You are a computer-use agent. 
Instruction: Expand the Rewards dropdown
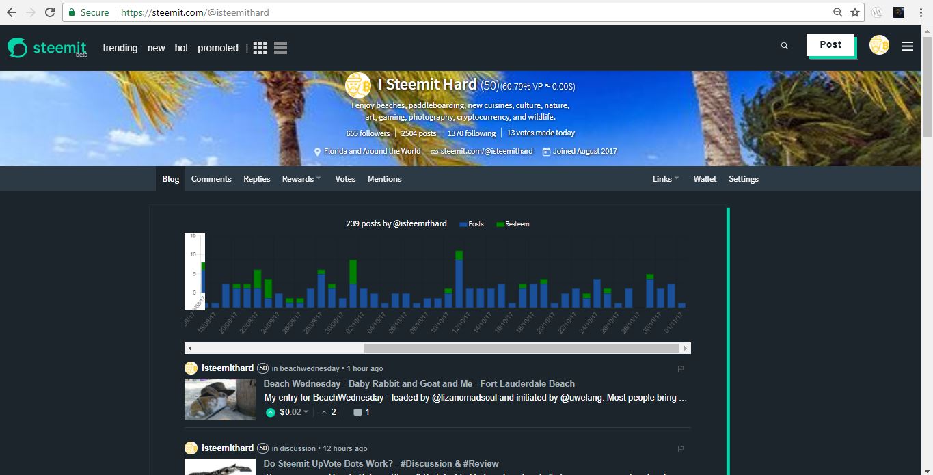301,179
